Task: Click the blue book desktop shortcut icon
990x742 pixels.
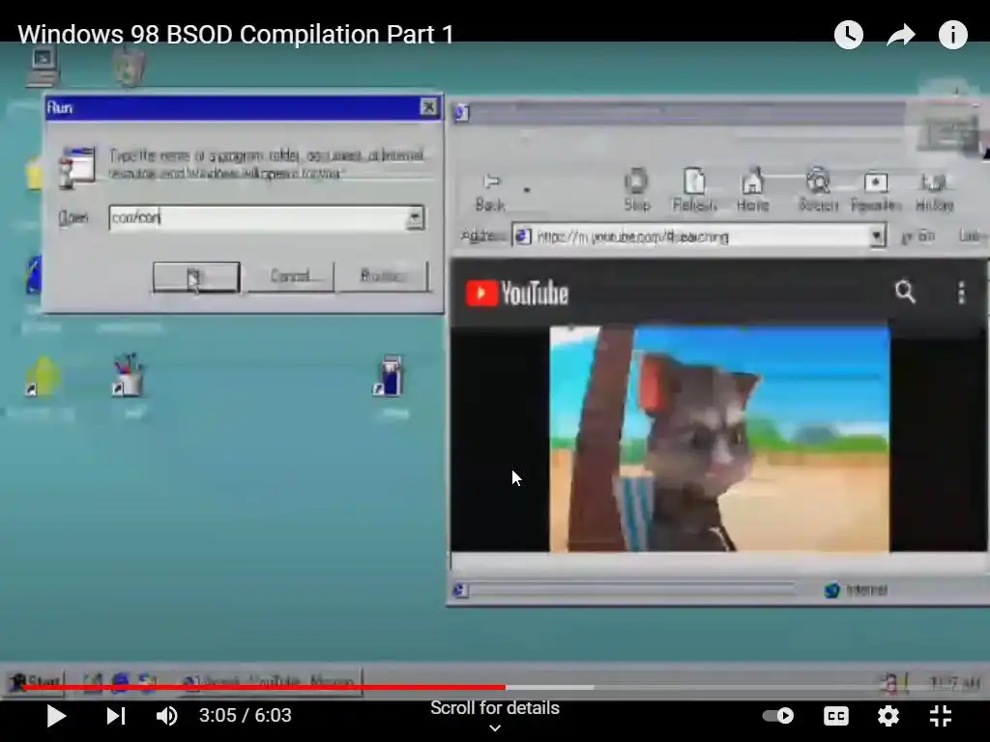Action: tap(390, 376)
